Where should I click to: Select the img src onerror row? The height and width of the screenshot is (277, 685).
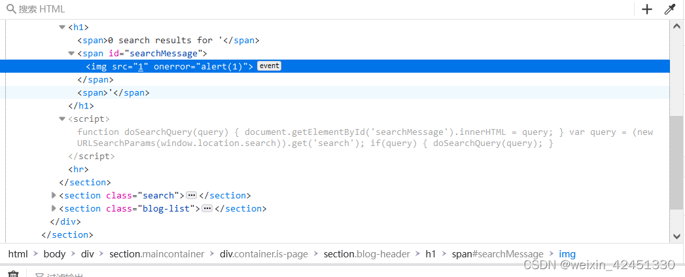pyautogui.click(x=334, y=67)
